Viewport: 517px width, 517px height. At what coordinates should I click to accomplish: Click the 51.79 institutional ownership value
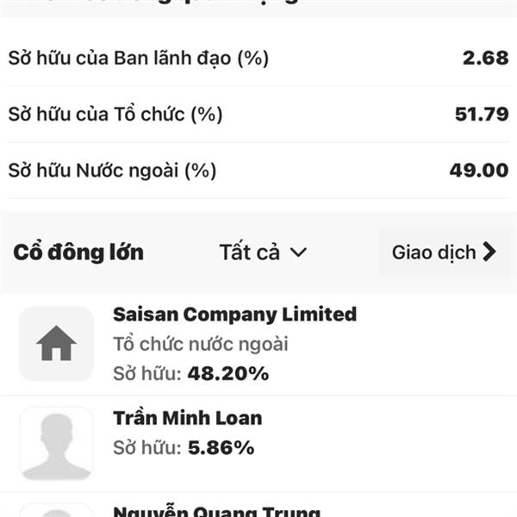click(x=482, y=114)
